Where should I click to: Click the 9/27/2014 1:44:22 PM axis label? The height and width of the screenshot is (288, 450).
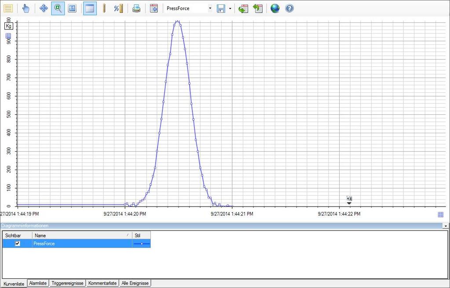339,214
